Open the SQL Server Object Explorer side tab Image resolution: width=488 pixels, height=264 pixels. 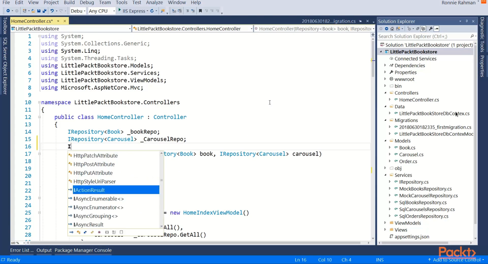click(5, 66)
